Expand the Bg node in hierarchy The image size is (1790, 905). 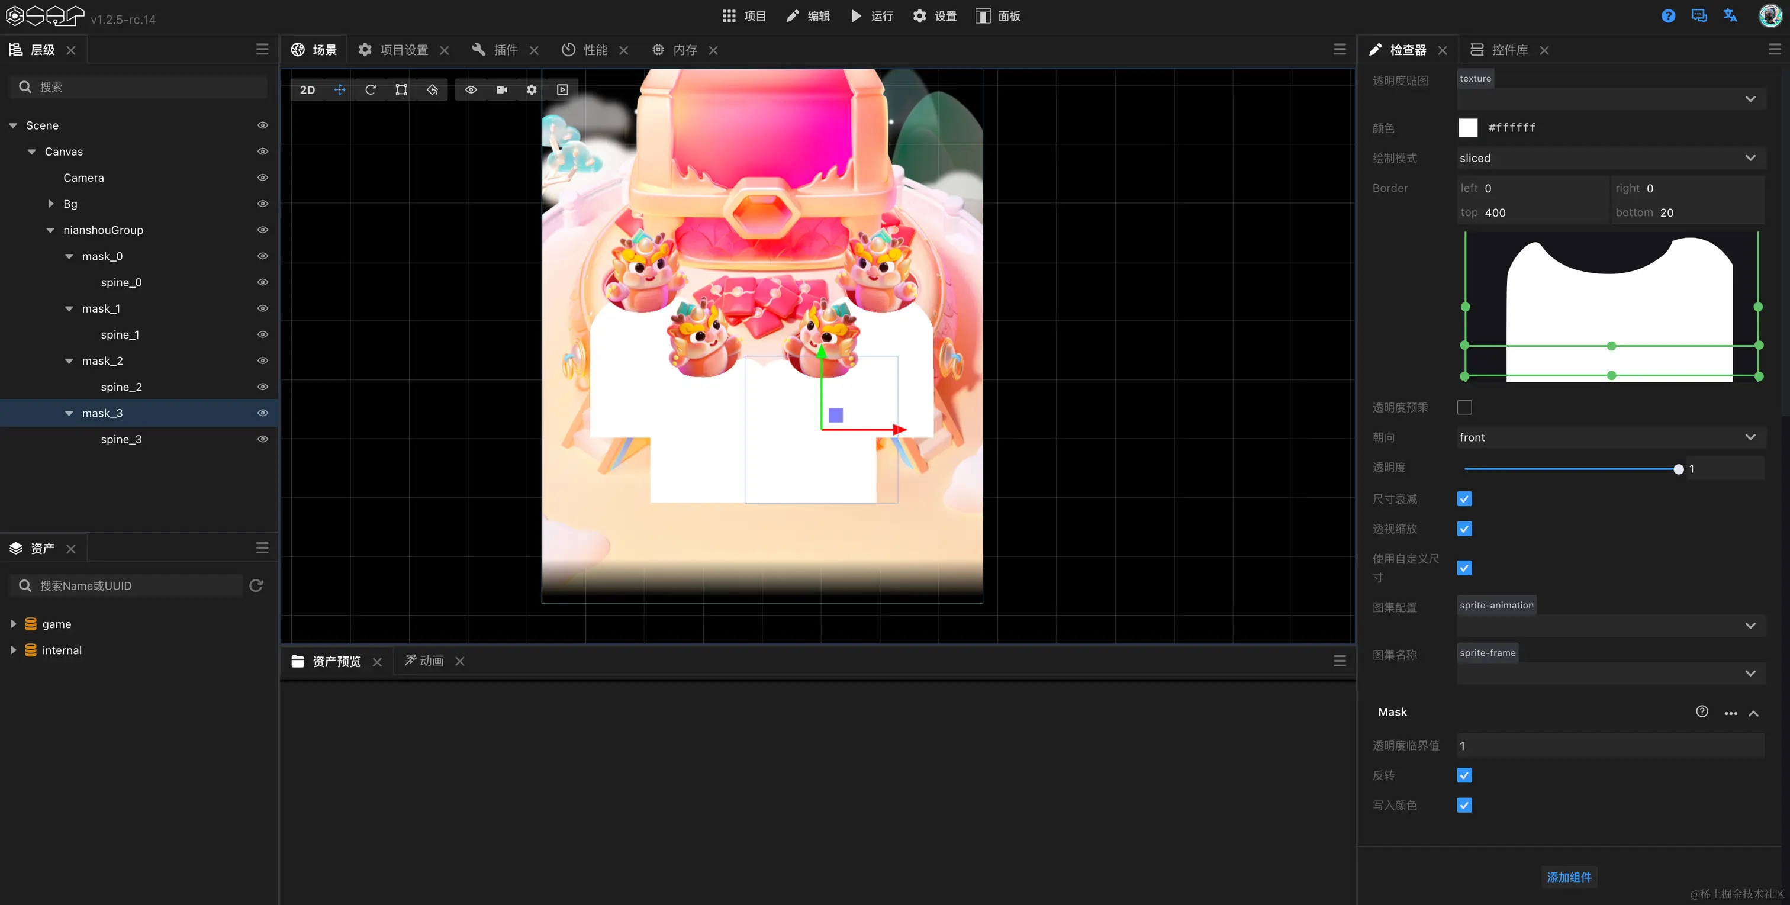click(x=51, y=204)
